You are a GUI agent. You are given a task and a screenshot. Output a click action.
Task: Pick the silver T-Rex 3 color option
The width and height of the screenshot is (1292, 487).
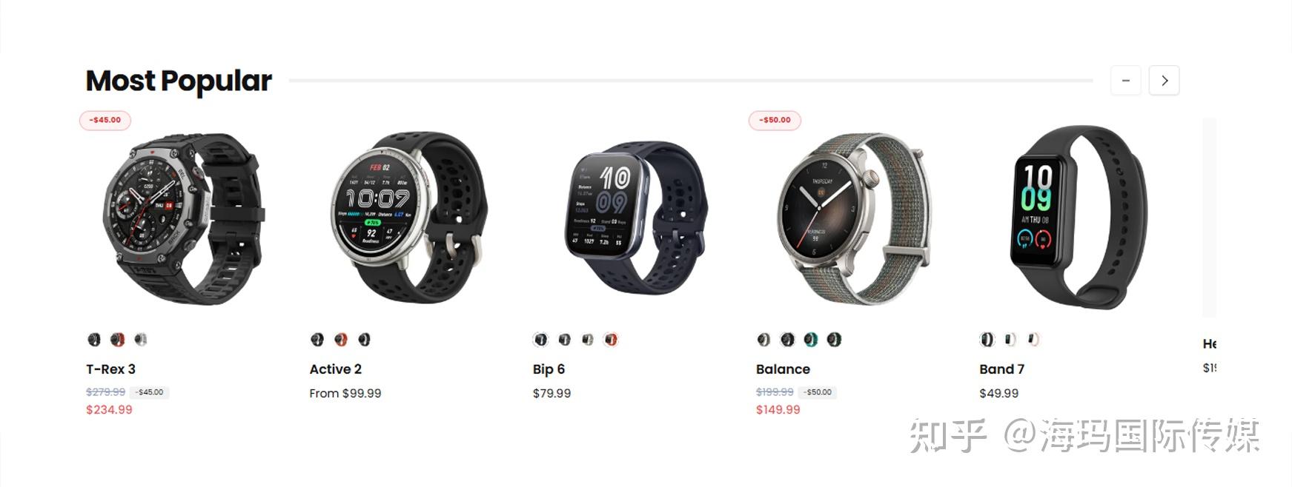tap(141, 340)
